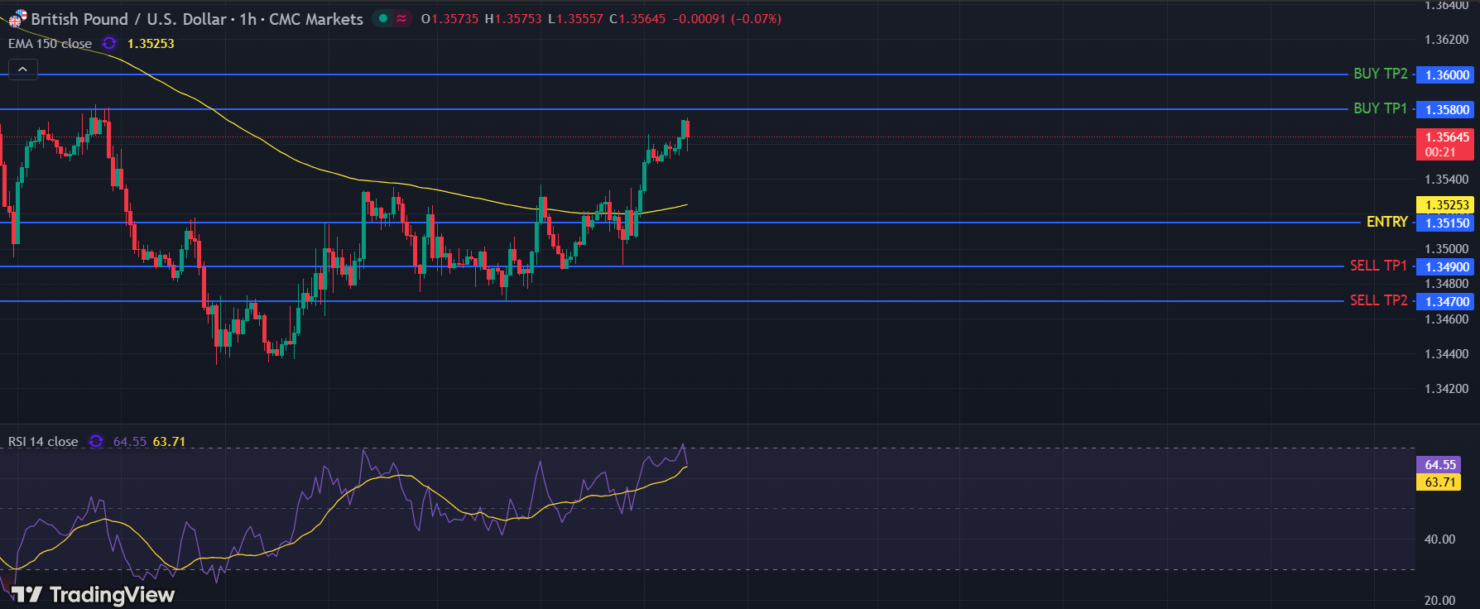This screenshot has width=1480, height=609.
Task: Click the EMA 150 refresh icon
Action: pyautogui.click(x=109, y=43)
